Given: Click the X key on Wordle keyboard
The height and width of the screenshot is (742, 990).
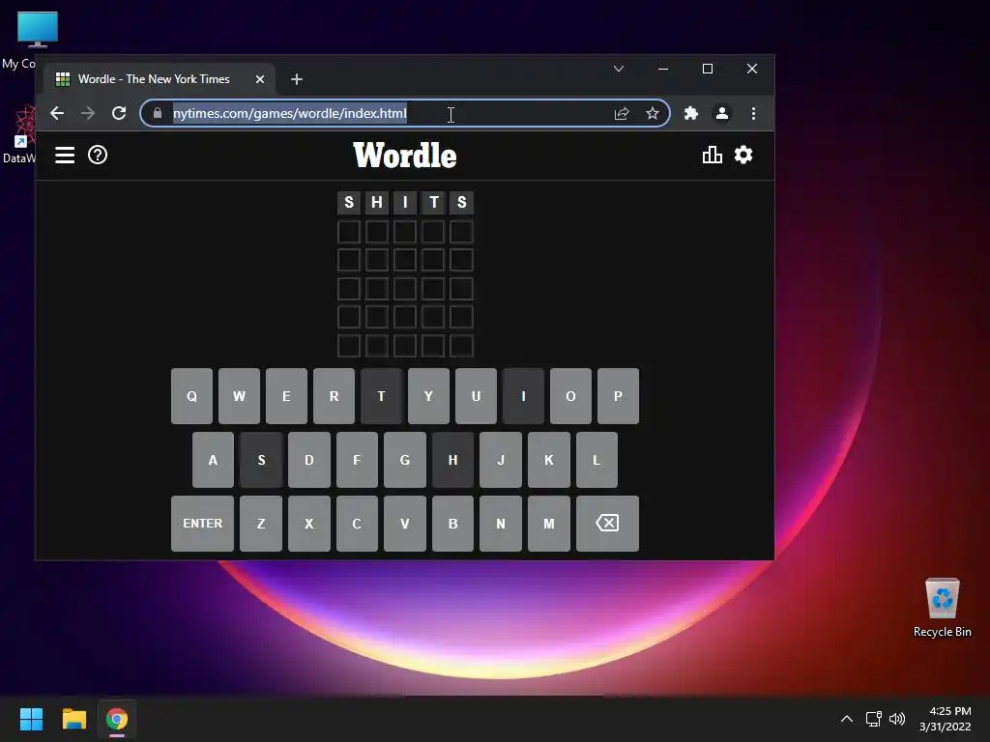Looking at the screenshot, I should 308,523.
